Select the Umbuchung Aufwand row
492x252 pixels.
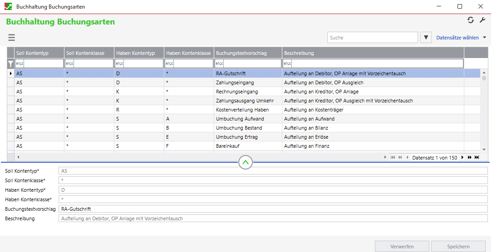coord(243,119)
